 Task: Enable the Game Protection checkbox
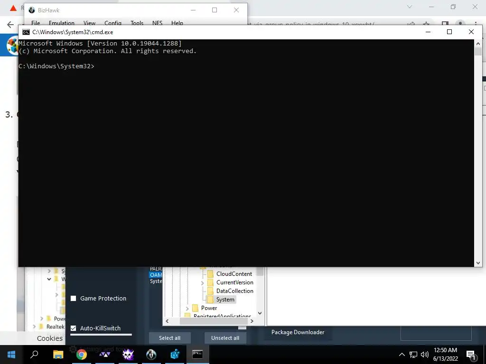tap(74, 299)
